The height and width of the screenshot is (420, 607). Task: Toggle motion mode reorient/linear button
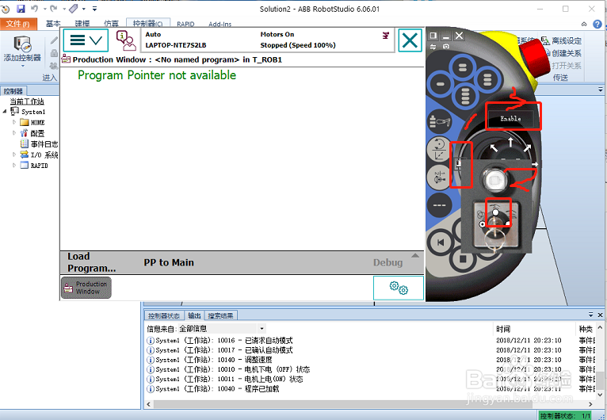pyautogui.click(x=439, y=150)
